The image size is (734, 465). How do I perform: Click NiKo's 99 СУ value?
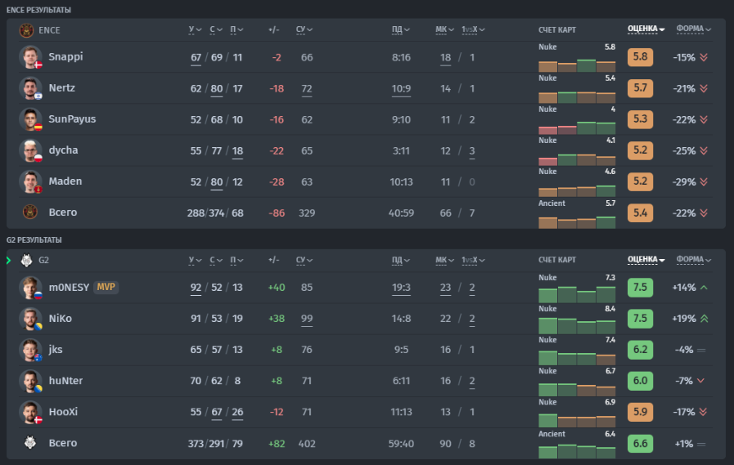tap(307, 318)
